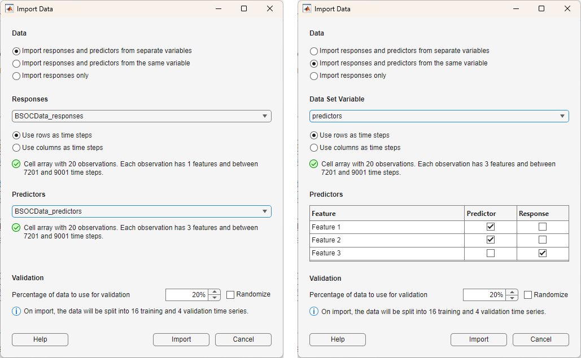Click Import in the right dialog
581x358 pixels.
point(478,339)
